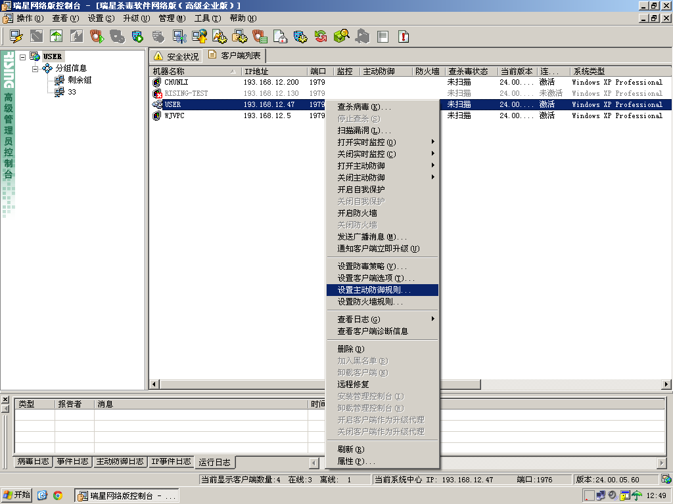Open the 病毒日志 log tab
The height and width of the screenshot is (504, 673).
[33, 462]
